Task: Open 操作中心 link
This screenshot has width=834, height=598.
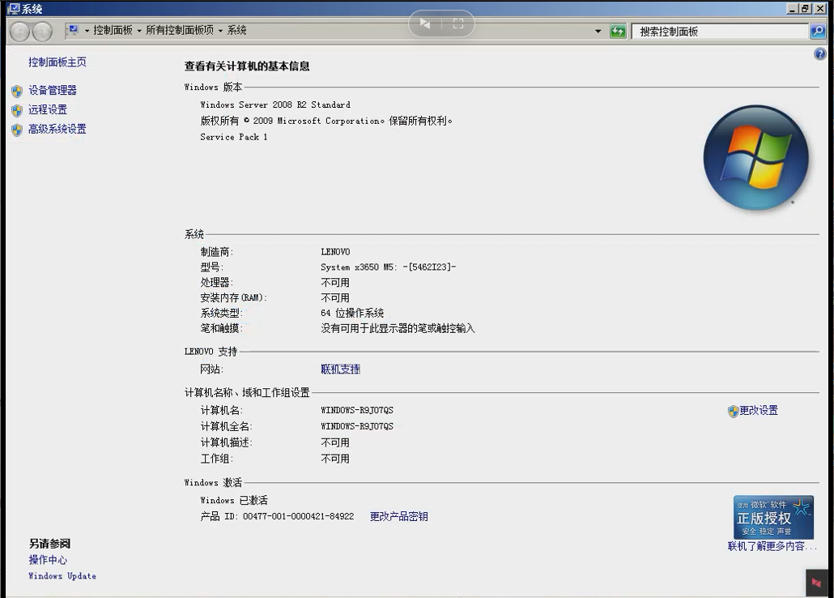Action: pyautogui.click(x=48, y=560)
